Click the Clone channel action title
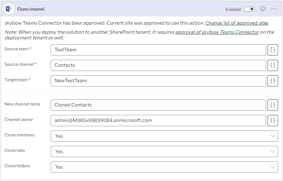The width and height of the screenshot is (283, 181). coord(31,9)
